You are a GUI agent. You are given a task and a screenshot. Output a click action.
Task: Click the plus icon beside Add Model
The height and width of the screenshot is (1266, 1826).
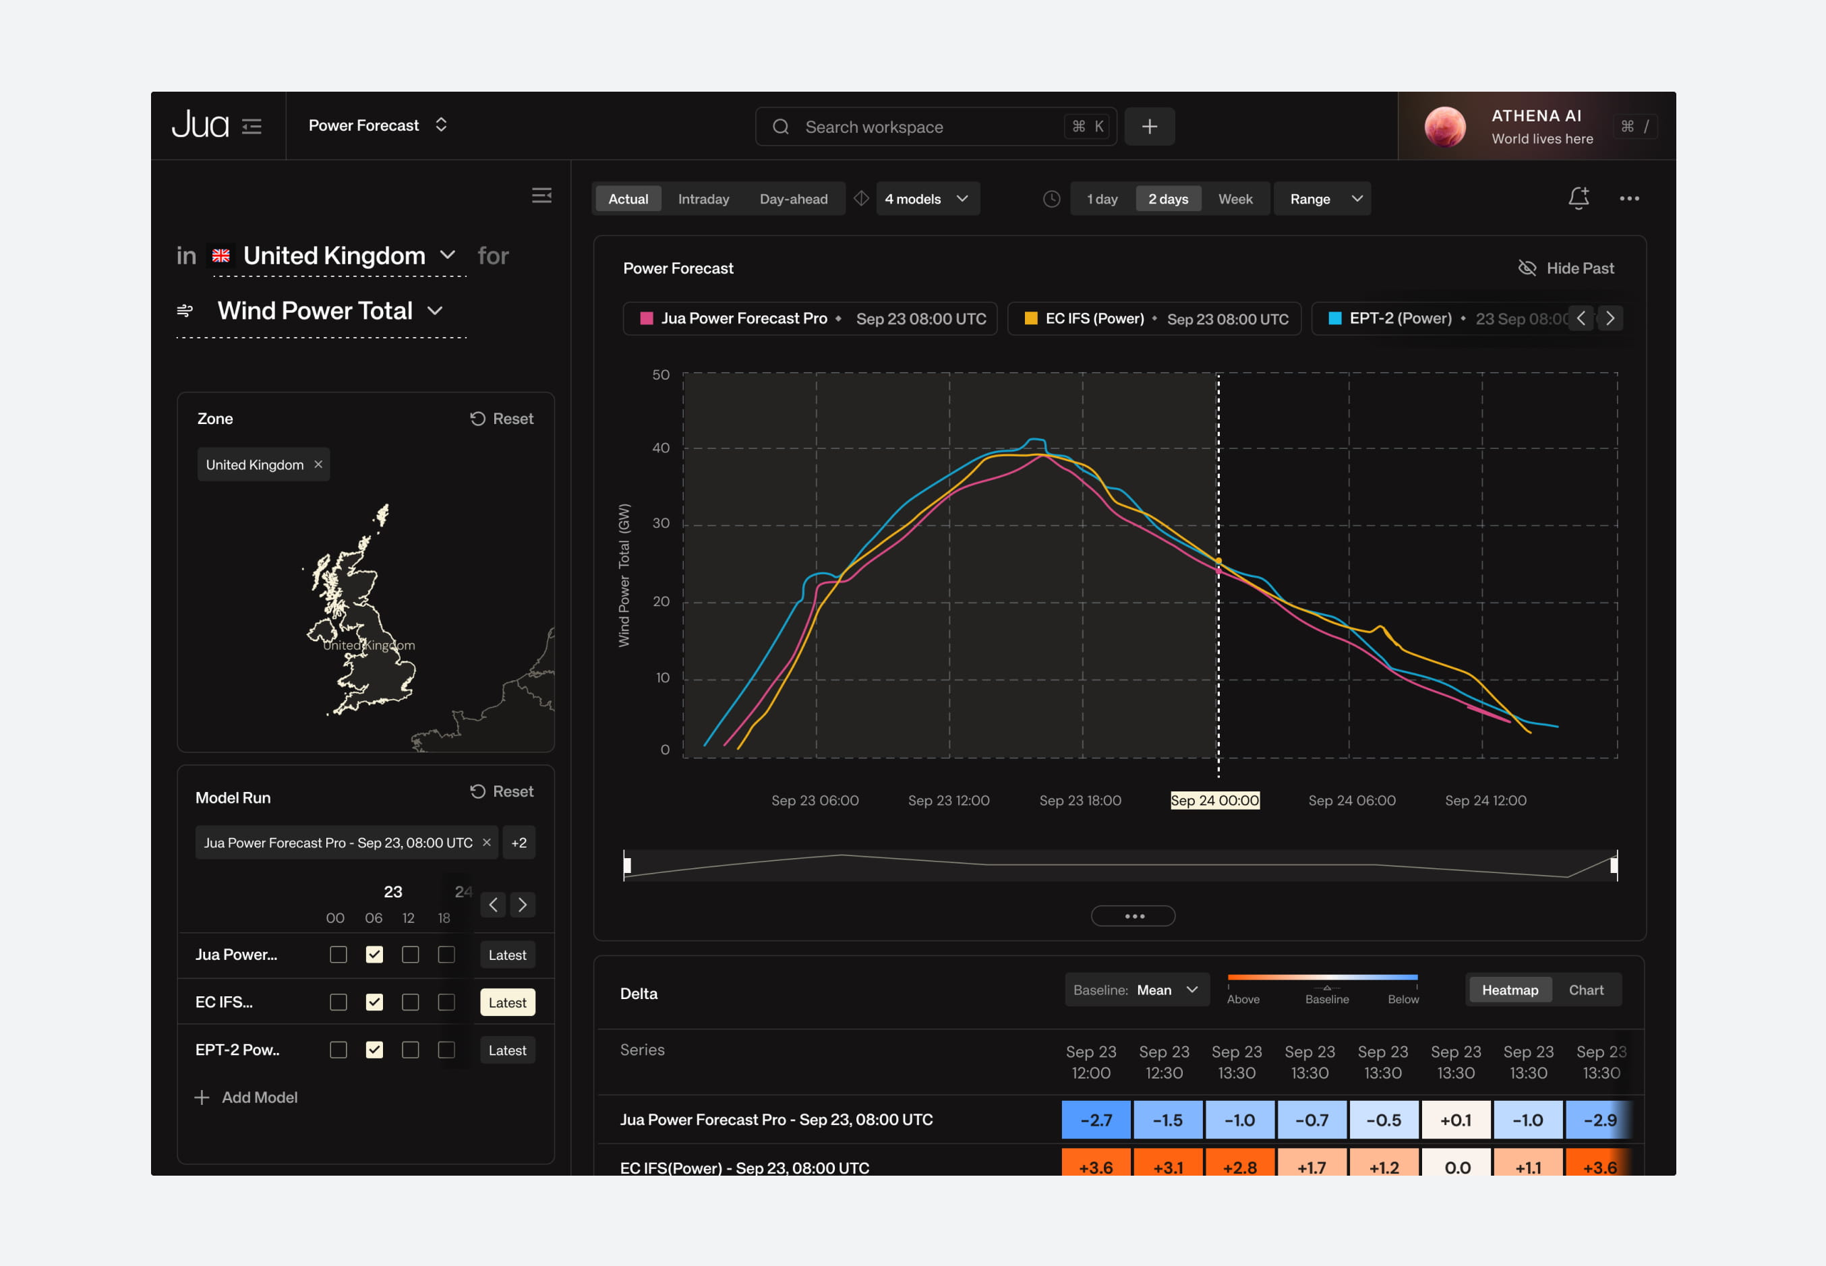point(202,1098)
